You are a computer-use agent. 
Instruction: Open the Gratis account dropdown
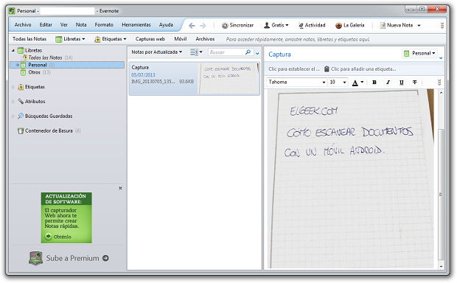(x=276, y=25)
